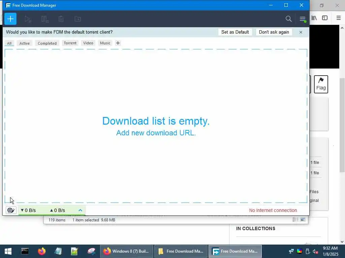The width and height of the screenshot is (345, 258).
Task: Click the network tray icon
Action: (x=291, y=251)
